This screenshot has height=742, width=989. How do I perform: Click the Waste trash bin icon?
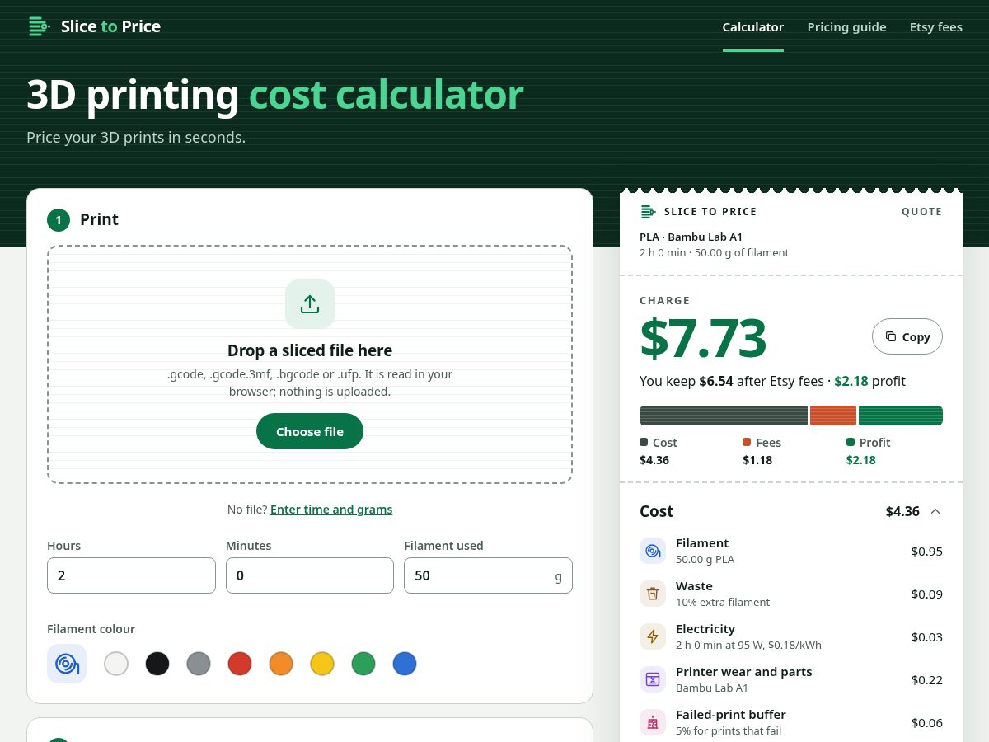(653, 594)
